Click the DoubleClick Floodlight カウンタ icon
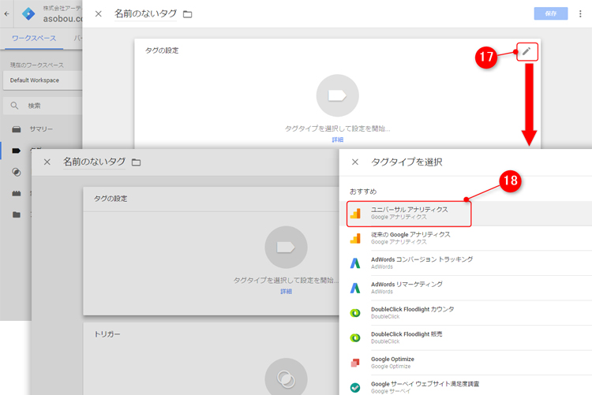Screen dimensions: 592x395 (355, 313)
